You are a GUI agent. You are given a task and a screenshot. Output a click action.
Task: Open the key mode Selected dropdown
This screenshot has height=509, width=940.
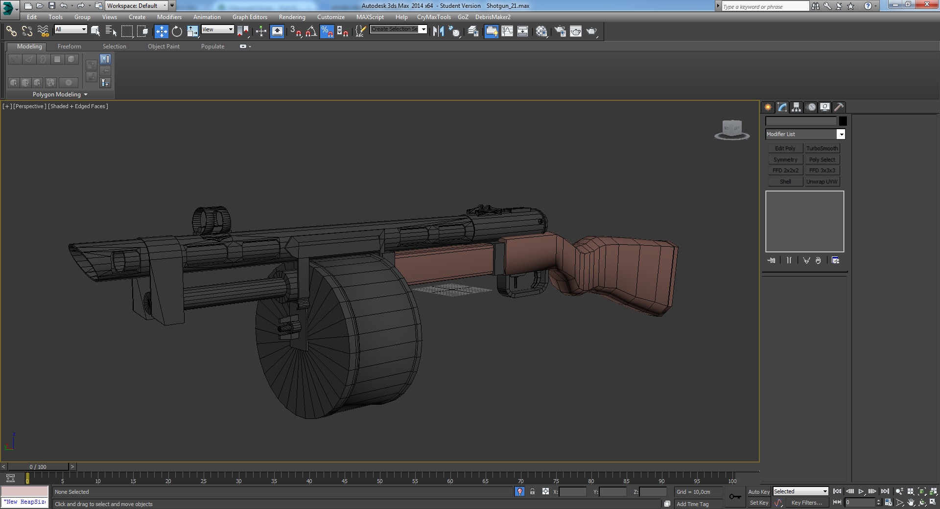coord(800,491)
